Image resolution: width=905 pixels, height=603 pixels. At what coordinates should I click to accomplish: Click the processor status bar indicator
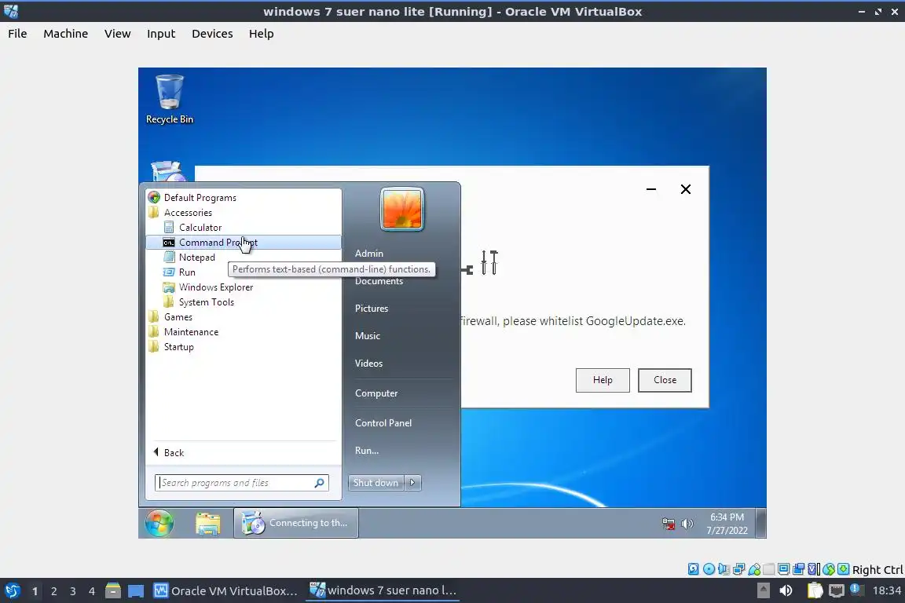coord(814,569)
